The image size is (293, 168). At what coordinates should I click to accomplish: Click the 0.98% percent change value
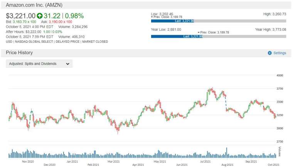click(x=74, y=16)
